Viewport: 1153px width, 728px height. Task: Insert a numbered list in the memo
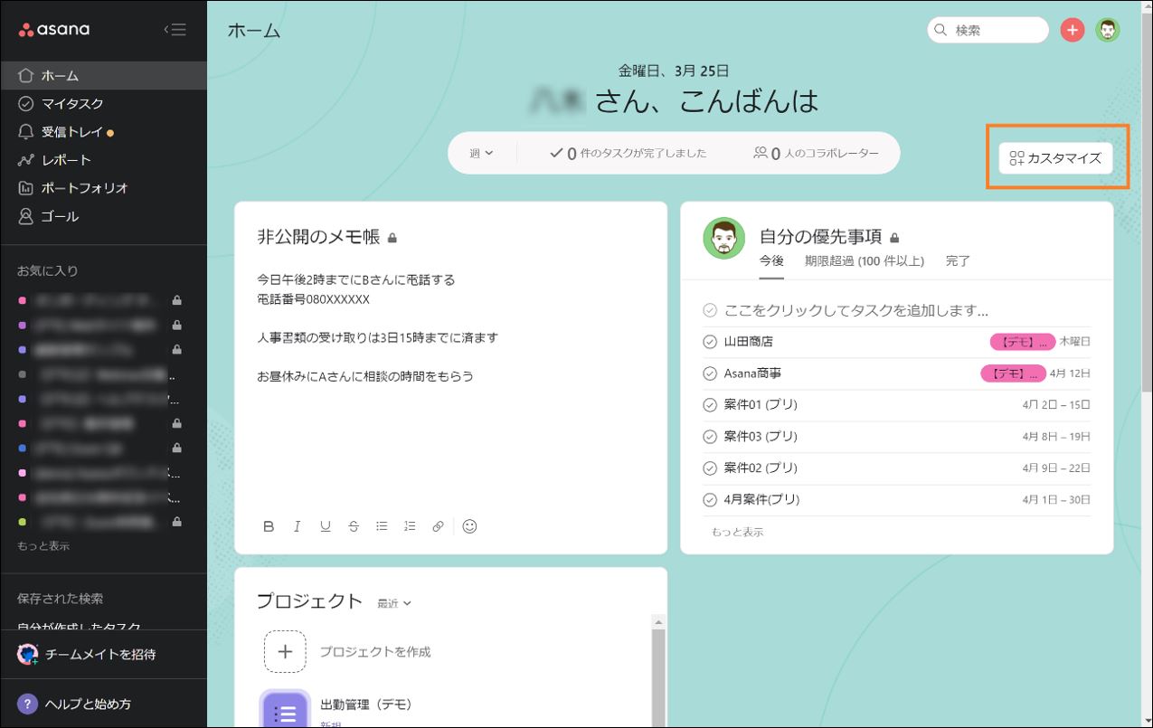[x=410, y=526]
